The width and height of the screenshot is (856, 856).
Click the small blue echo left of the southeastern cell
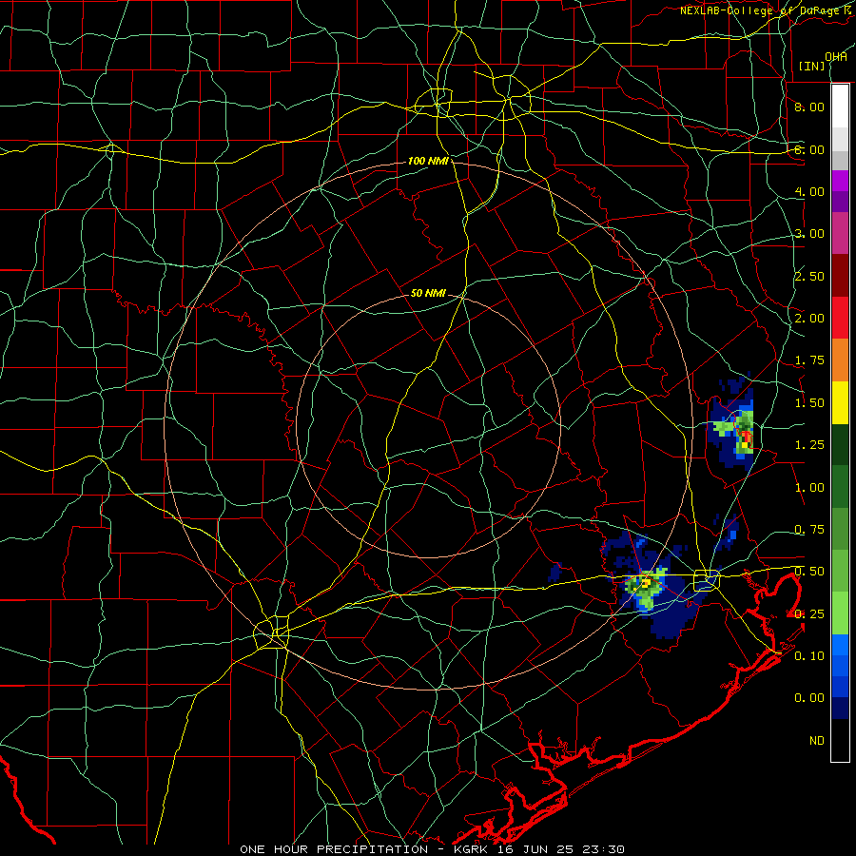pyautogui.click(x=555, y=572)
